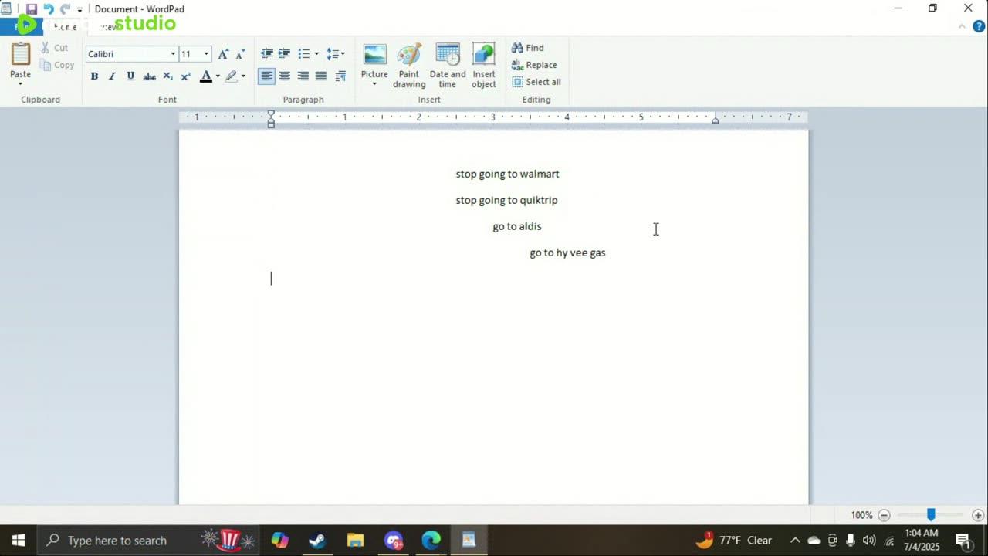Insert a Paint drawing
The height and width of the screenshot is (556, 988).
(409, 66)
